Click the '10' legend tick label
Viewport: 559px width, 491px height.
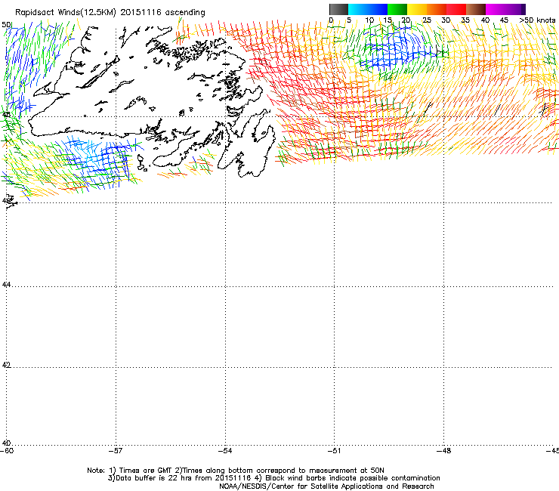[369, 20]
